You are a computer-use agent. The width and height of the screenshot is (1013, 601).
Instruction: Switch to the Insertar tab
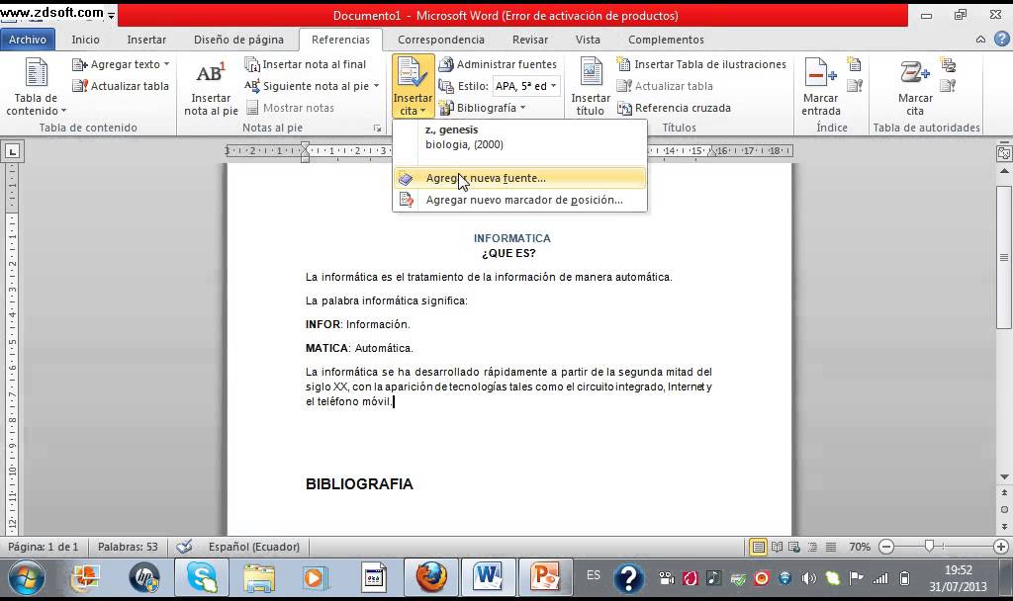[146, 40]
